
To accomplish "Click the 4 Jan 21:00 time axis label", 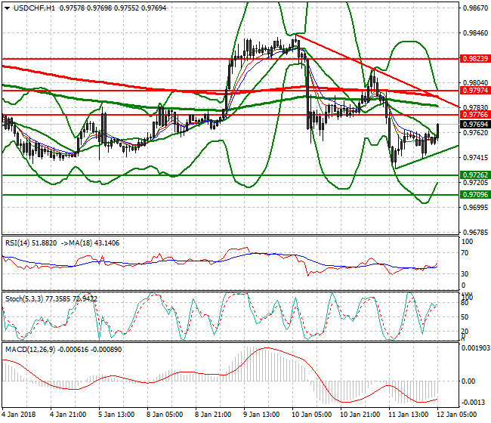I will pyautogui.click(x=68, y=415).
